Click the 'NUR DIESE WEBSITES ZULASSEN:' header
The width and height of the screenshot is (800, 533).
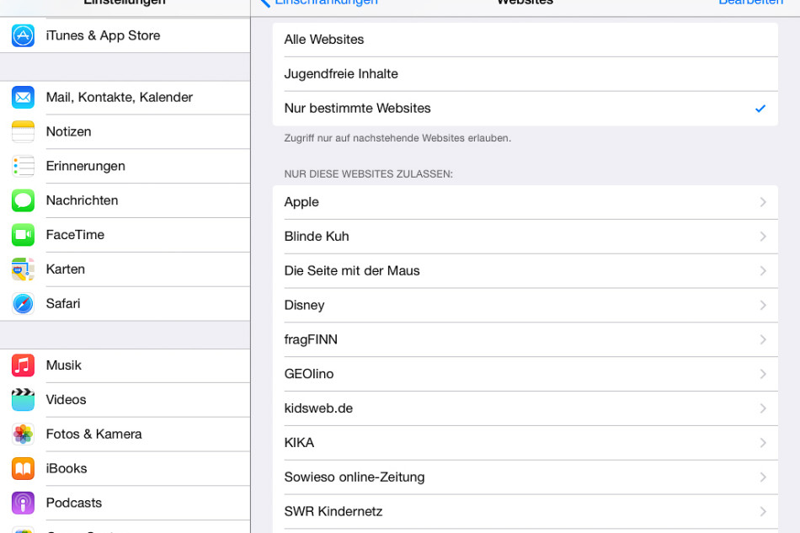[368, 174]
